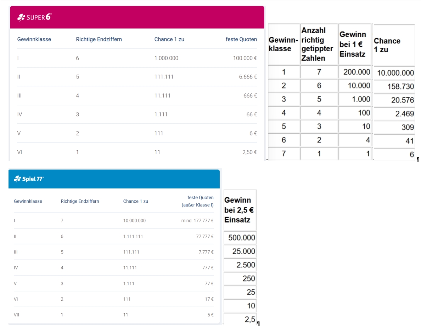The image size is (421, 331).
Task: Click the '100.000 €' prize in SUPER 6
Action: (x=245, y=58)
